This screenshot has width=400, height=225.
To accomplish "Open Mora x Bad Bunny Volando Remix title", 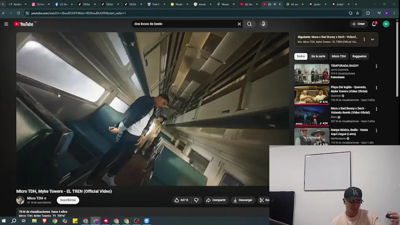I will 350,110.
